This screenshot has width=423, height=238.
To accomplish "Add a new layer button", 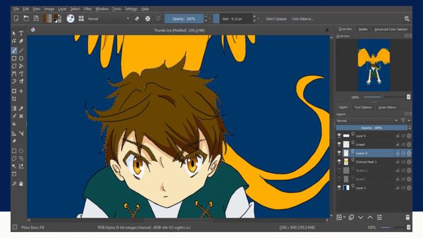I will tap(339, 218).
